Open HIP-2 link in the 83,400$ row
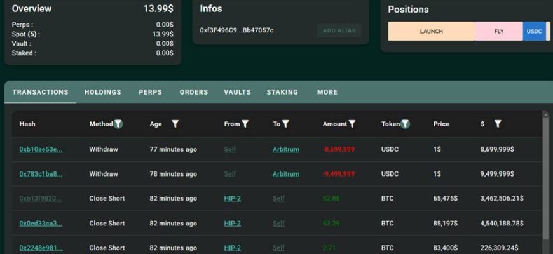This screenshot has height=254, width=553. click(x=233, y=248)
